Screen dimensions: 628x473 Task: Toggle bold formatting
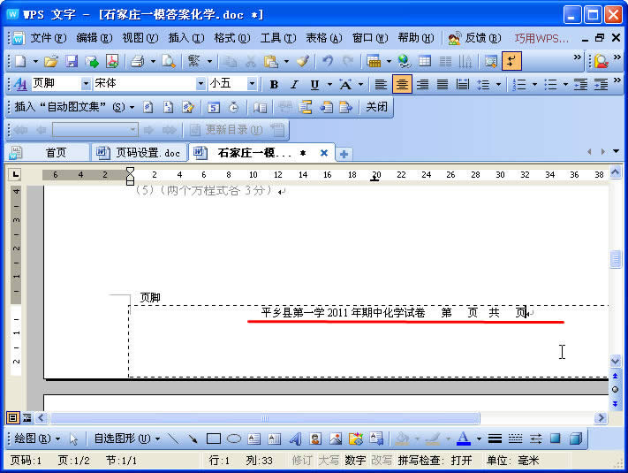click(274, 84)
